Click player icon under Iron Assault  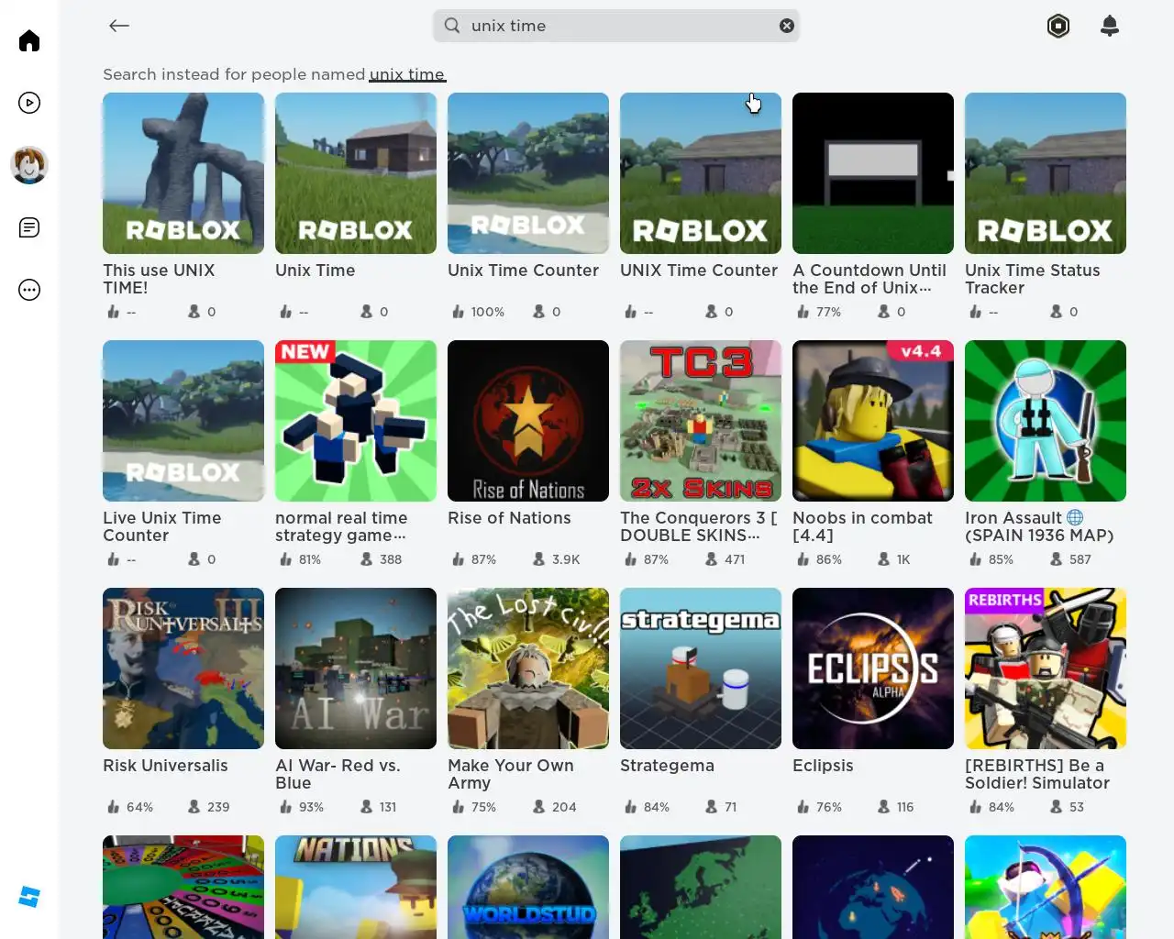pos(1056,559)
